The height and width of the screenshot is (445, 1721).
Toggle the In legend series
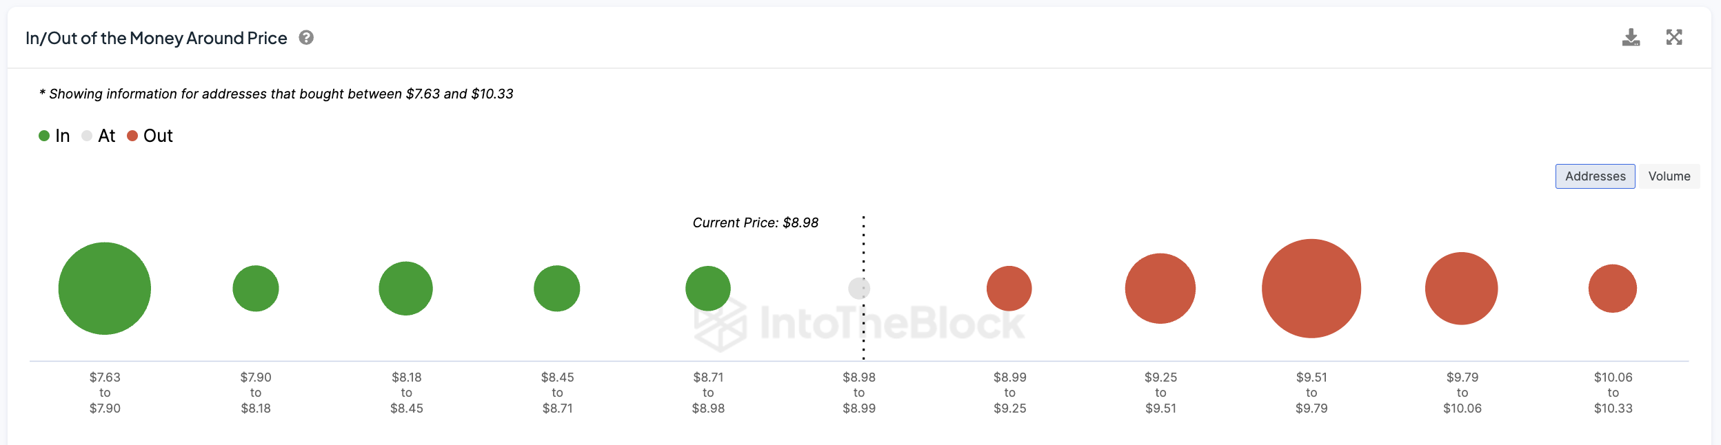coord(54,136)
